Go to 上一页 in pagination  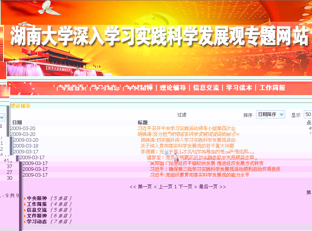pyautogui.click(x=165, y=187)
